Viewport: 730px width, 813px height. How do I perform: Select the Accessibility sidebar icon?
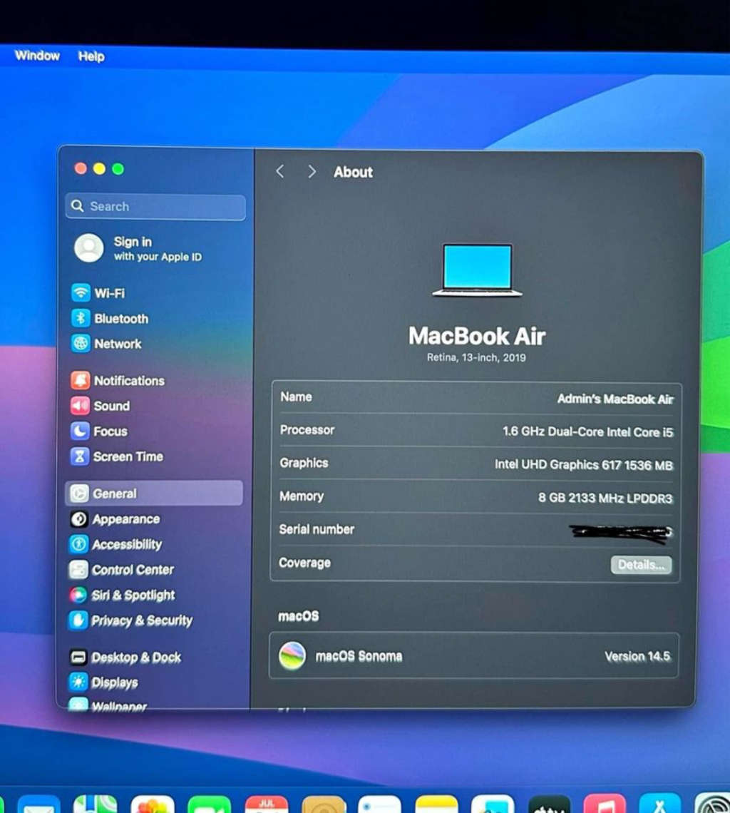(x=81, y=544)
